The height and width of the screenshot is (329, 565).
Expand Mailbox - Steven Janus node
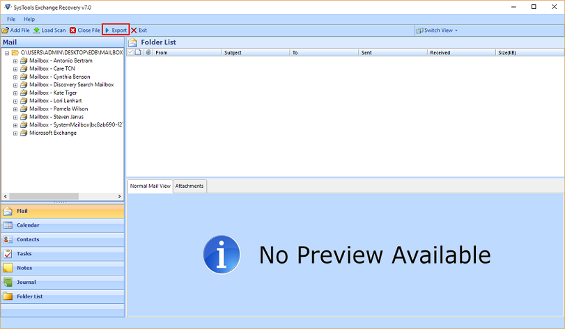coord(15,118)
